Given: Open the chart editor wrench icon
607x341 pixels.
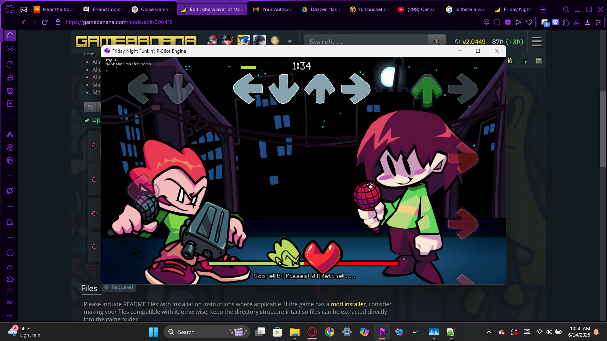Looking at the screenshot, I should point(525,61).
